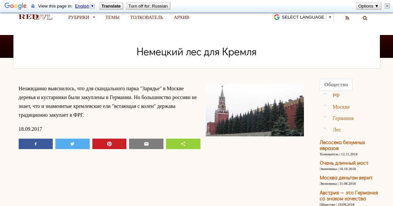Expand the РУБРИКИ menu
393x206 pixels.
coord(82,17)
